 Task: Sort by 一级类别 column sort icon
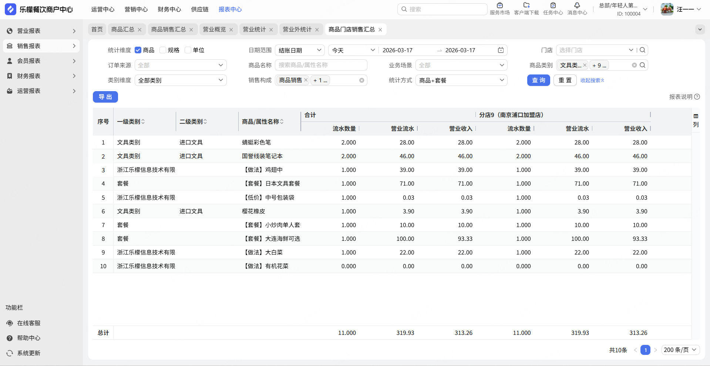(143, 122)
